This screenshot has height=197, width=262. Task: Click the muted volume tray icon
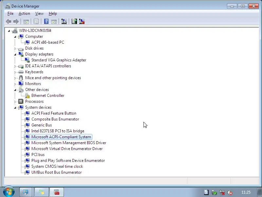[230, 192]
